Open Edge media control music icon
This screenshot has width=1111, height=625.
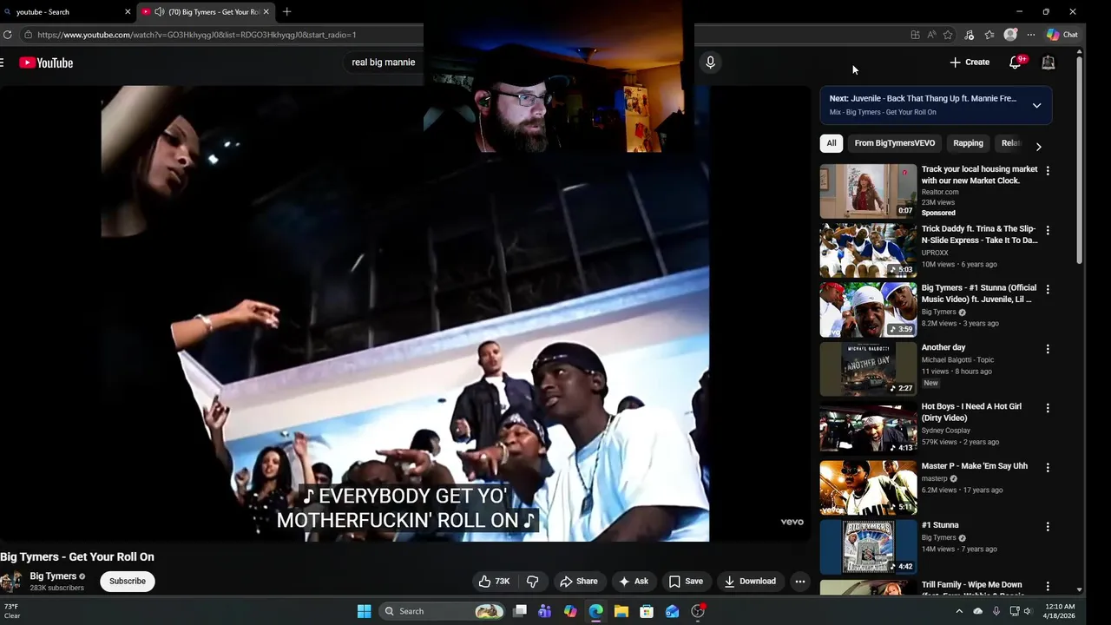pyautogui.click(x=970, y=35)
